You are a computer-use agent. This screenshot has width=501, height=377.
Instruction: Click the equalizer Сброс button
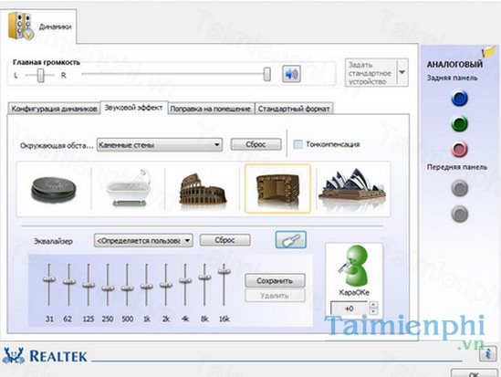pyautogui.click(x=224, y=240)
